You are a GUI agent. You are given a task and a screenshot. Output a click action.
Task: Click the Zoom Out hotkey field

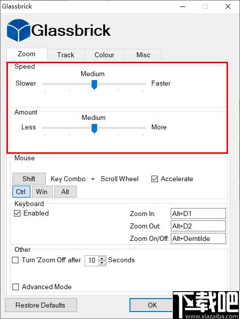click(x=198, y=226)
